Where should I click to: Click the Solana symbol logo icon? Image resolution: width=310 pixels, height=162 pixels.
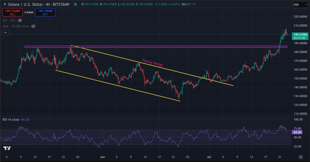tap(5, 4)
